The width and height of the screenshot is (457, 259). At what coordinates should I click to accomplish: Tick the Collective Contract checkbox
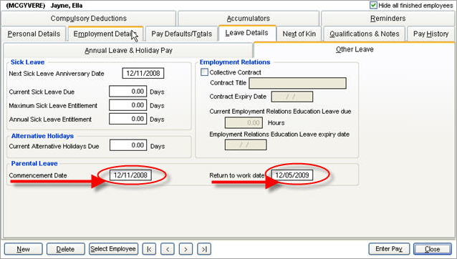click(x=204, y=72)
